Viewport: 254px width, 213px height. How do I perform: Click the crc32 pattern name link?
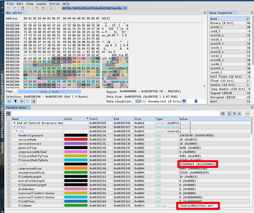22,164
